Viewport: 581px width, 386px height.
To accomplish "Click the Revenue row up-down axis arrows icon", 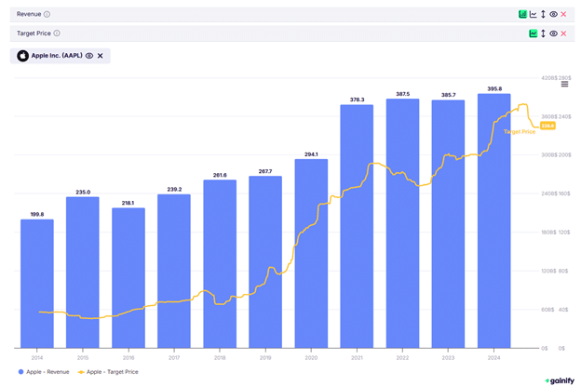I will point(543,14).
